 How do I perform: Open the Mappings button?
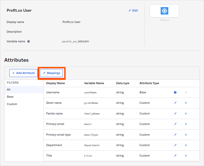pos(52,73)
